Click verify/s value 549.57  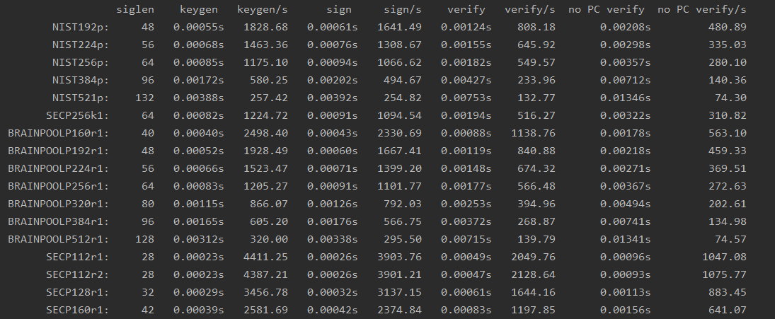536,63
